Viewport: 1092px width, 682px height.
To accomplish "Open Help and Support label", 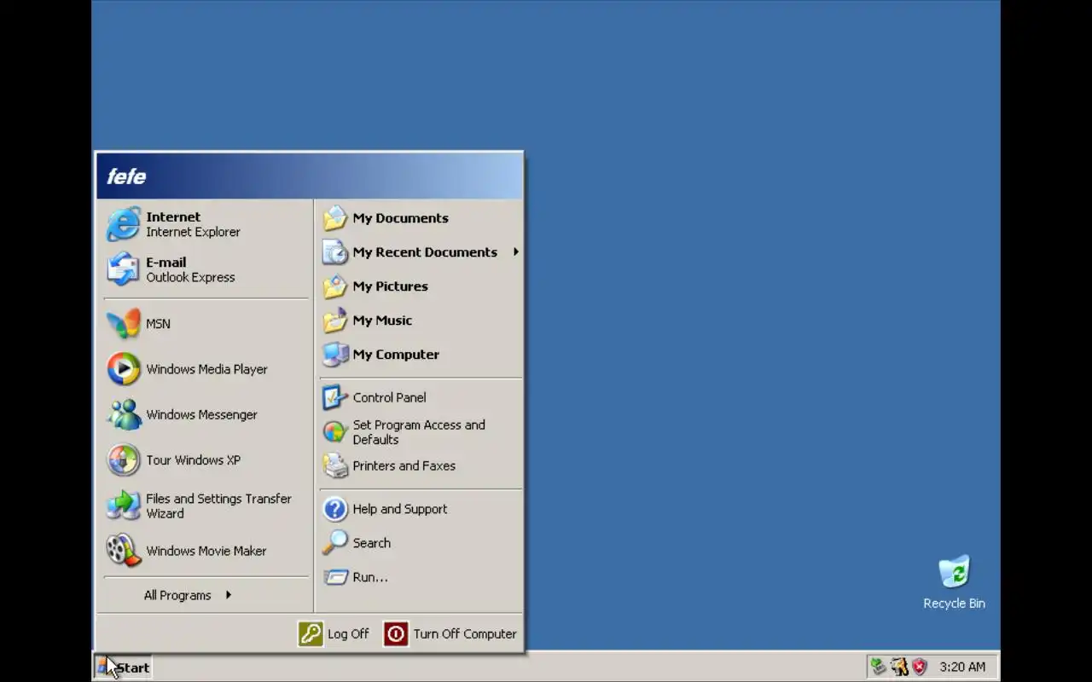I will click(x=399, y=509).
